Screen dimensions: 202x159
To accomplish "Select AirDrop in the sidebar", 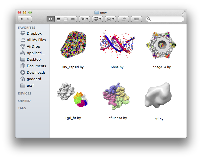I will (x=33, y=46).
